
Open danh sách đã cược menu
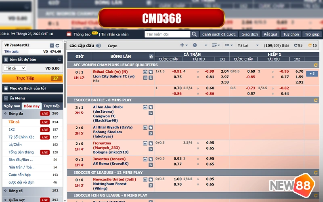click(x=219, y=34)
